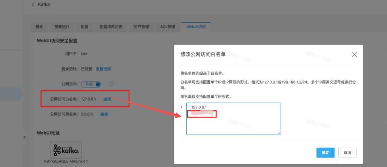Open the 配置修改历史 tab
Viewport: 387px width, 167px height.
111,27
